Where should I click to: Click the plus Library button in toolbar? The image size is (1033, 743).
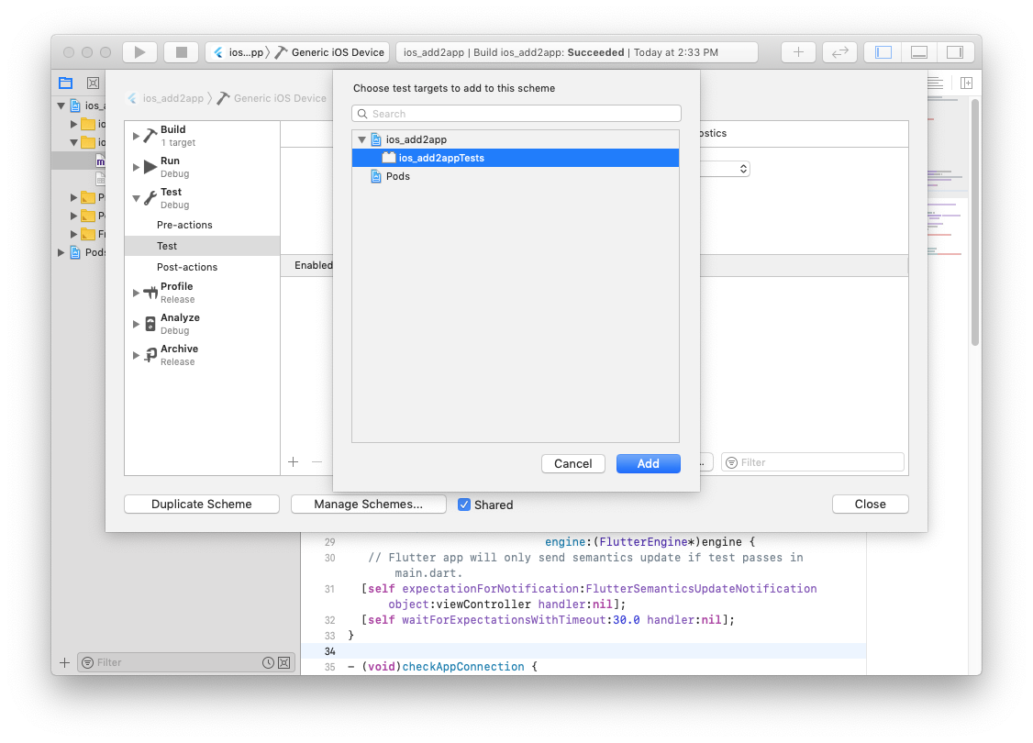[798, 52]
